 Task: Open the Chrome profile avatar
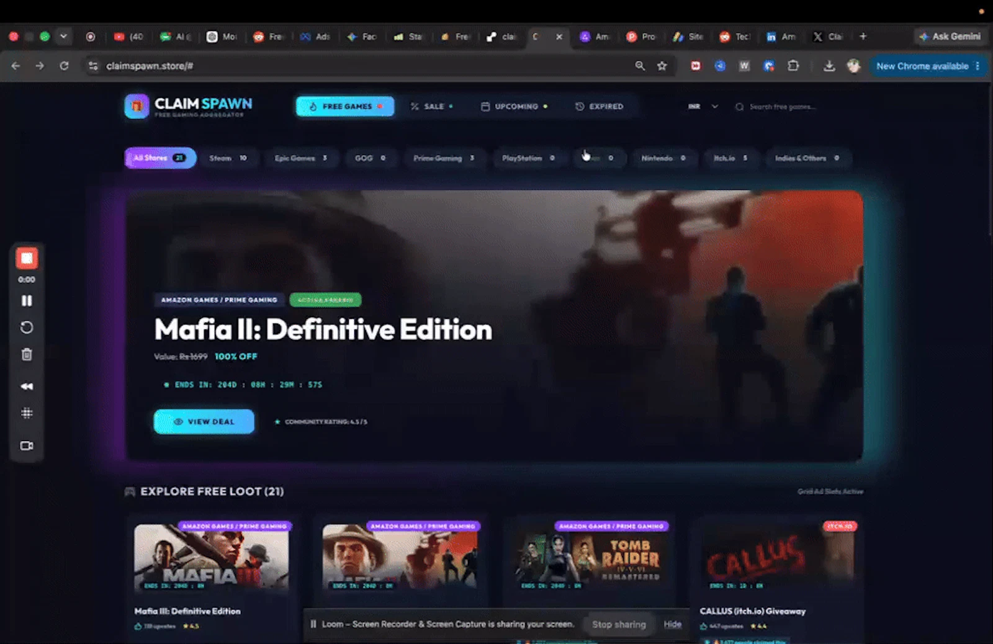click(854, 66)
